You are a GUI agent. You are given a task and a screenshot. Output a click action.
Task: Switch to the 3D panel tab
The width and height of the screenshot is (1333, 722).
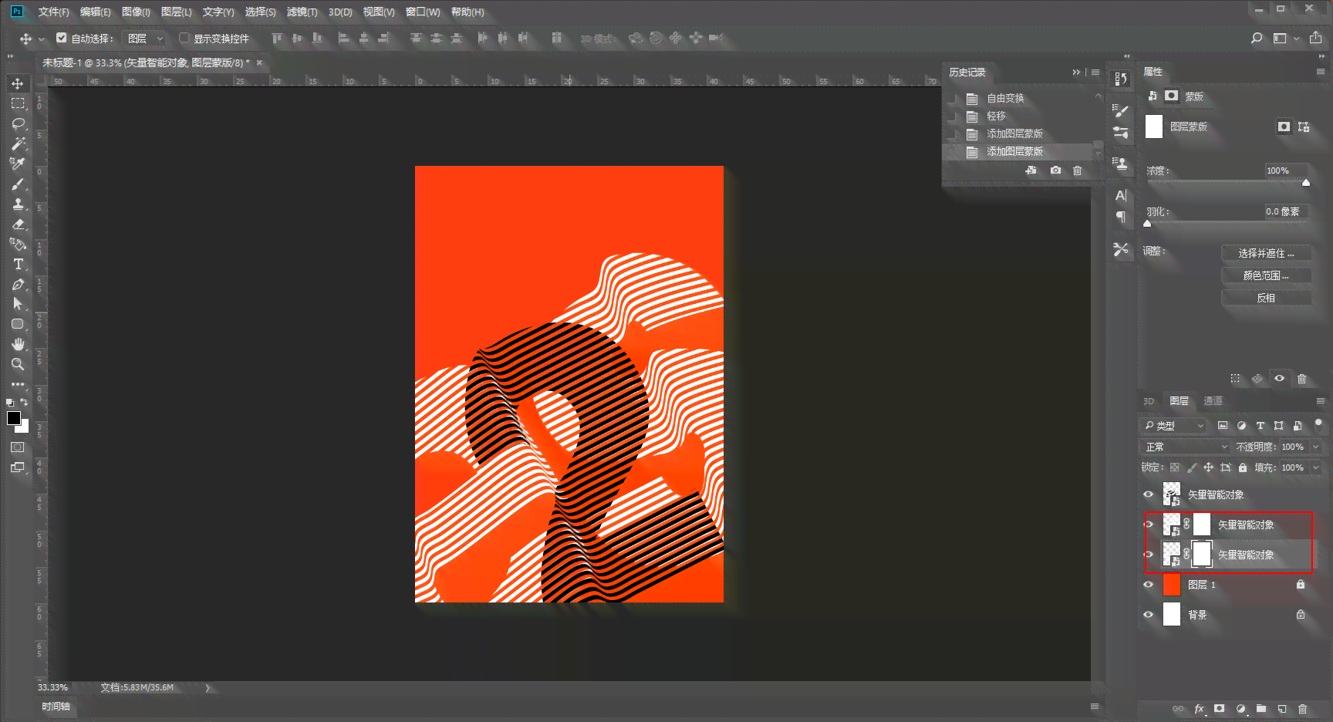click(x=1149, y=401)
